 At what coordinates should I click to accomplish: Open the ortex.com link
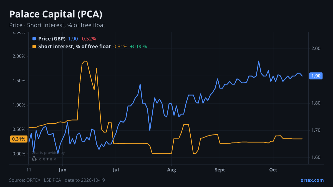(x=312, y=180)
